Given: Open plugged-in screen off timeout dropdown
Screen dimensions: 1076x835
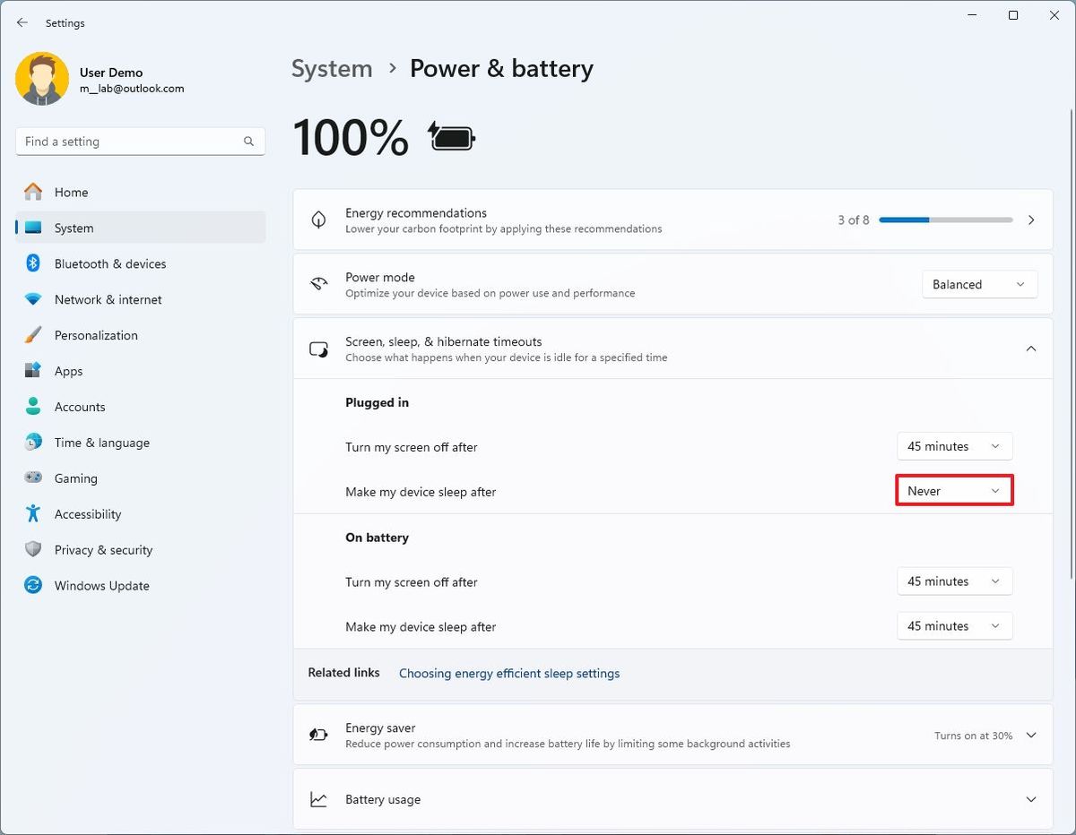Looking at the screenshot, I should click(x=954, y=446).
